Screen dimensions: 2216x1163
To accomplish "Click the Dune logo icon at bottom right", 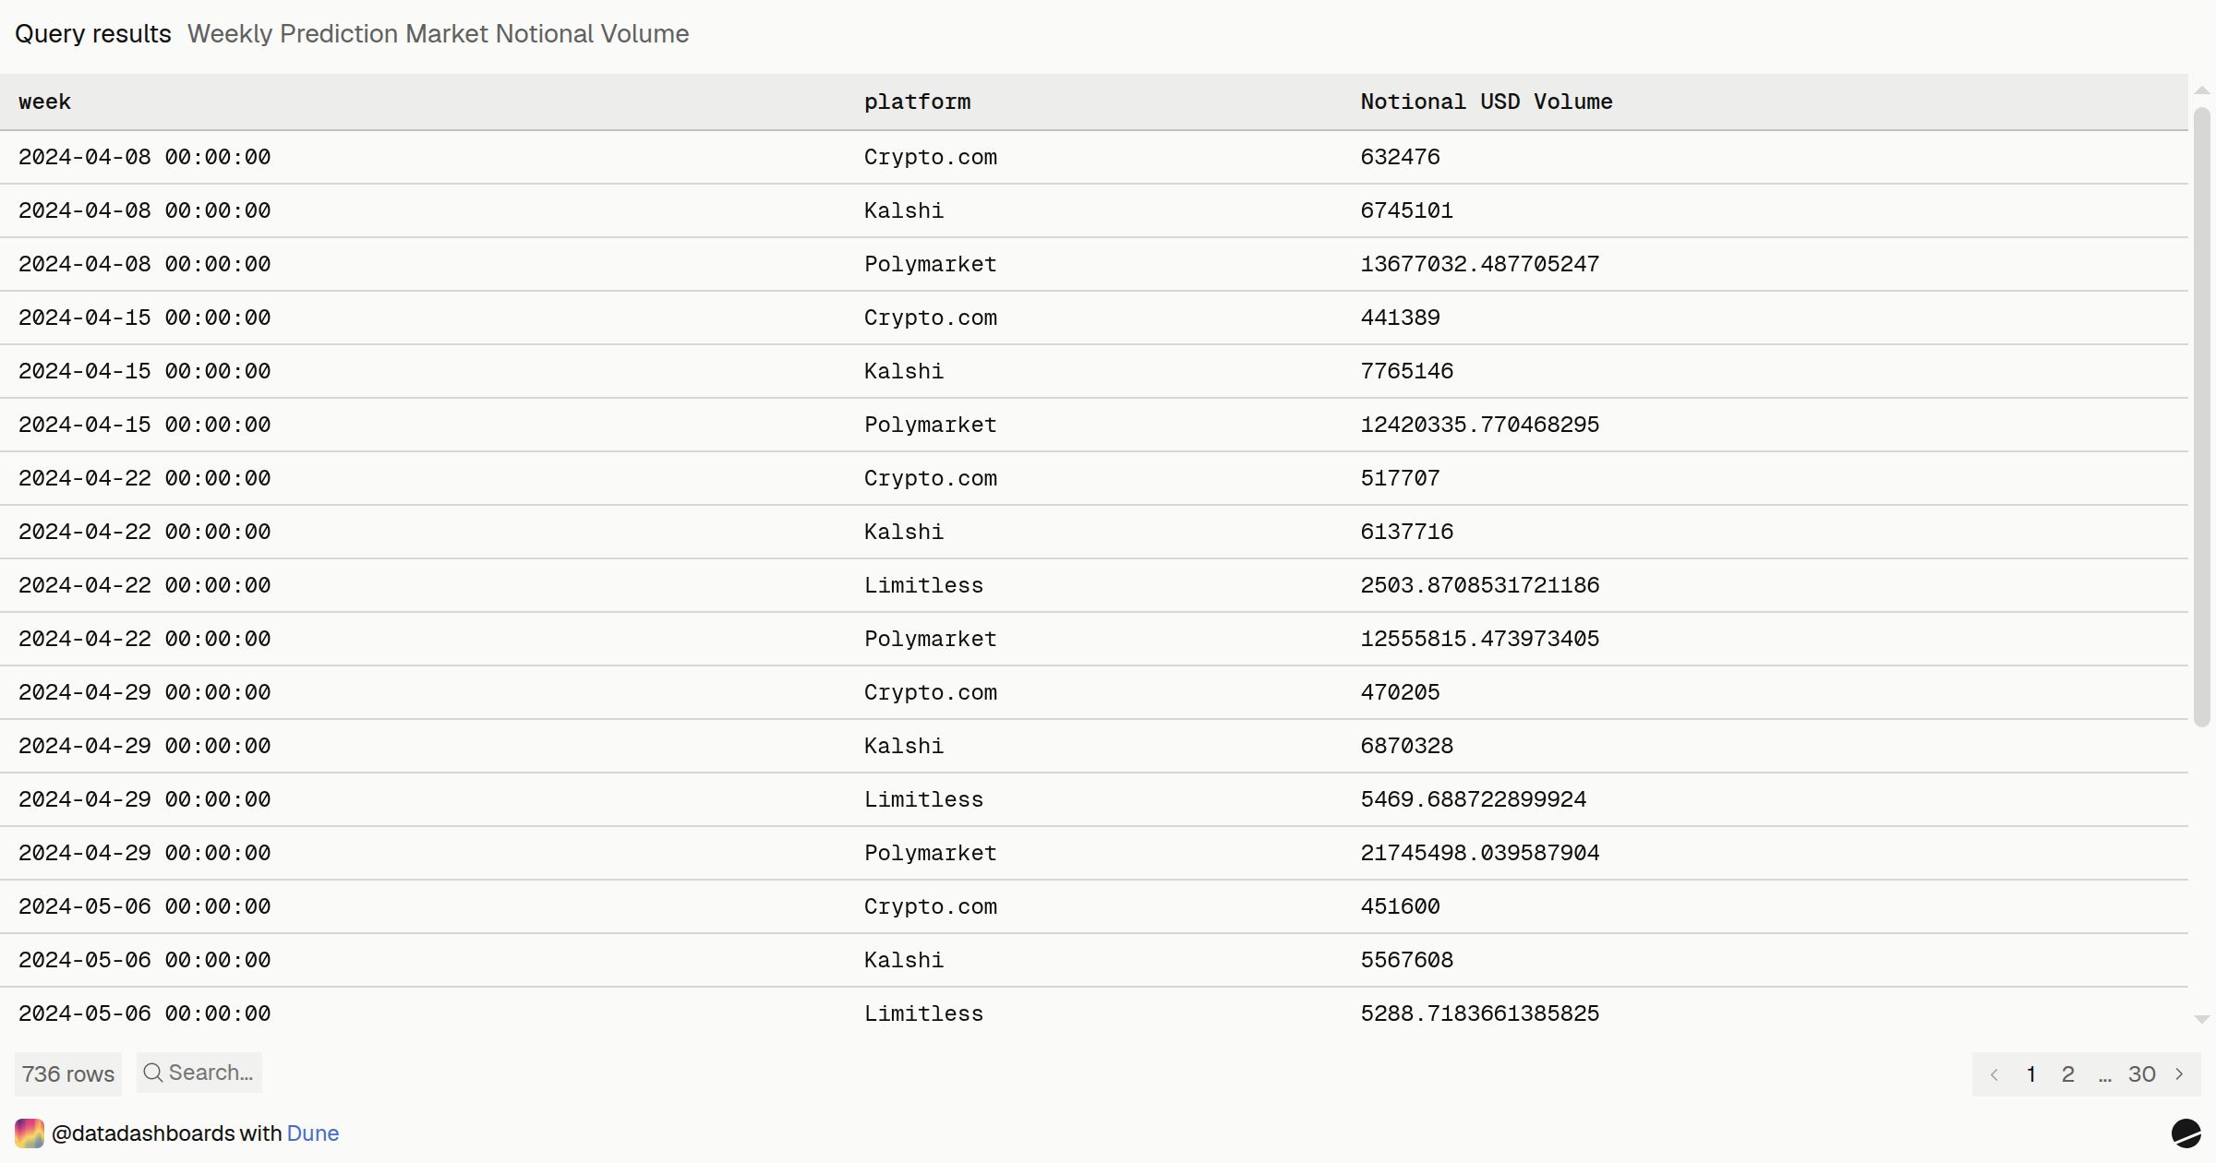I will [x=2186, y=1133].
